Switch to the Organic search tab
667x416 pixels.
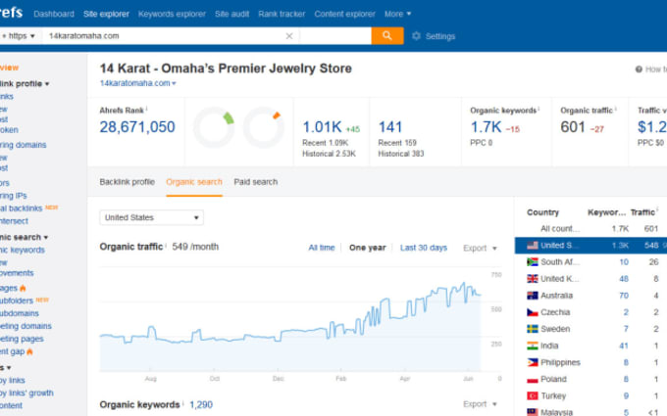pos(194,182)
